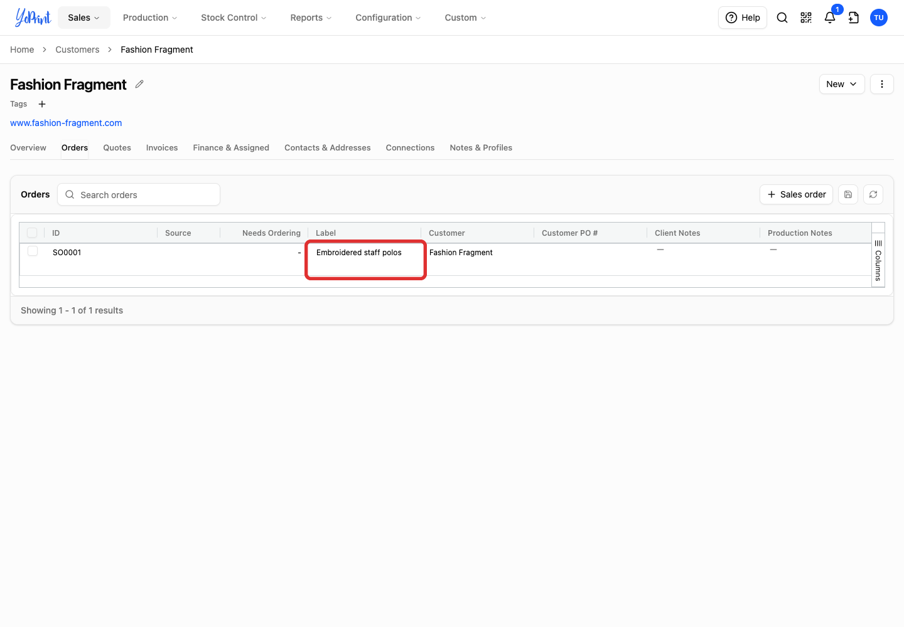
Task: Tick the checkbox for order SO0001
Action: 33,251
